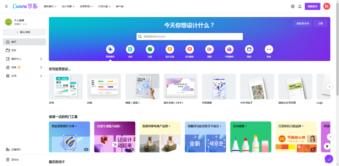Open the 白板 whiteboard category icon

pos(150,49)
